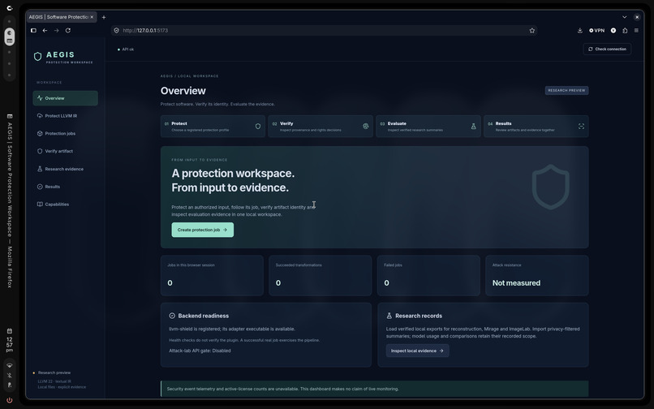Screen dimensions: 654x409
Task: Open the 03 Evaluate step card
Action: (428, 126)
